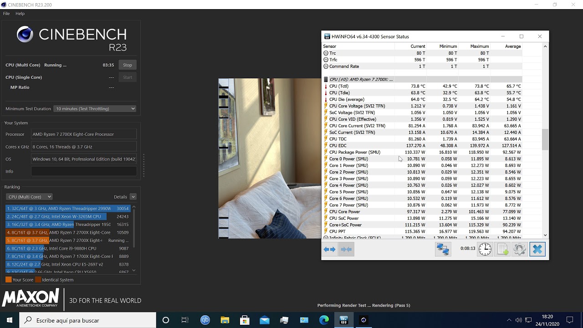Viewport: 583px width, 328px height.
Task: Open CPU (Multi Core) ranking dropdown
Action: [x=29, y=197]
